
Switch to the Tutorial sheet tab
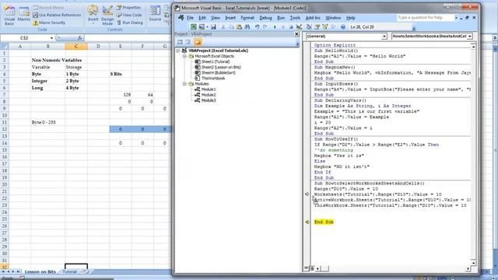(x=69, y=271)
